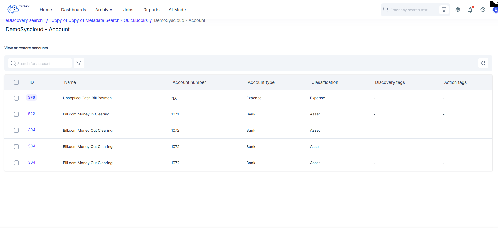This screenshot has height=228, width=498.
Task: Check the Bill.com Money In Clearing row
Action: point(16,114)
